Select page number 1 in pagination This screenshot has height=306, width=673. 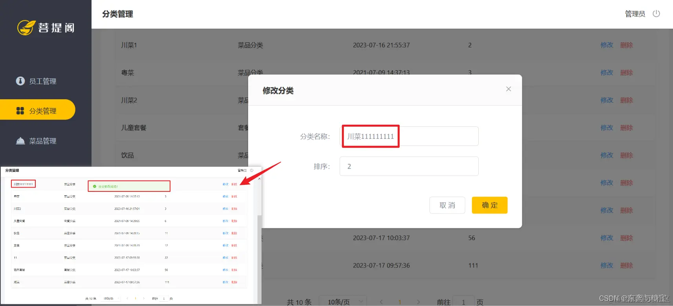click(x=400, y=302)
